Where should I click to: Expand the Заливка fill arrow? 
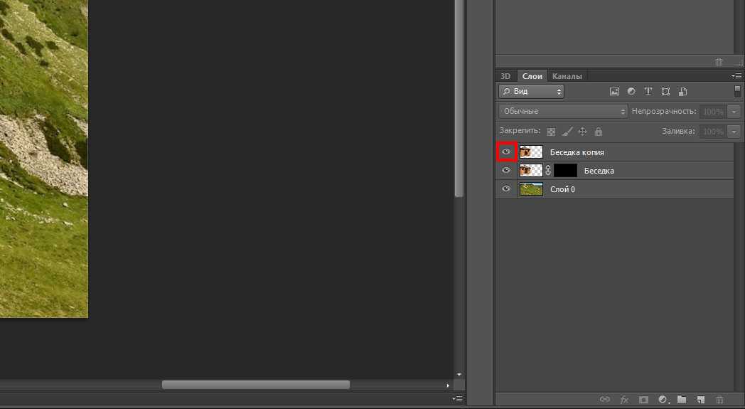point(734,132)
